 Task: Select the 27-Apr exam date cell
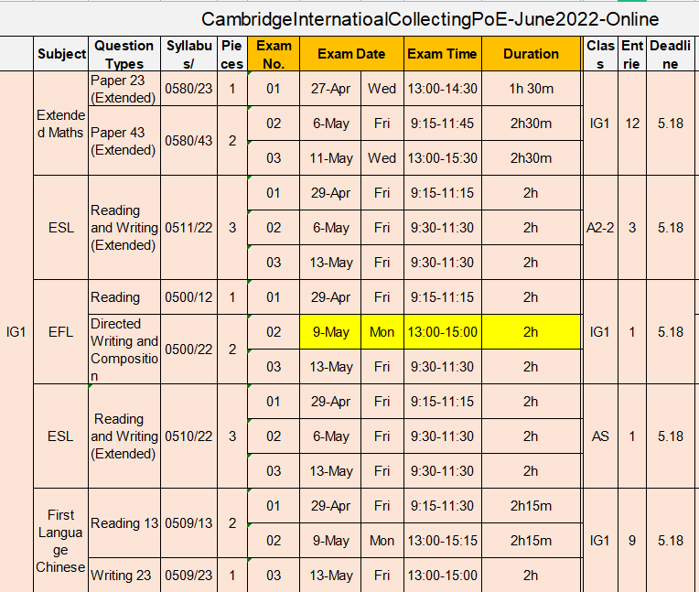pyautogui.click(x=330, y=89)
